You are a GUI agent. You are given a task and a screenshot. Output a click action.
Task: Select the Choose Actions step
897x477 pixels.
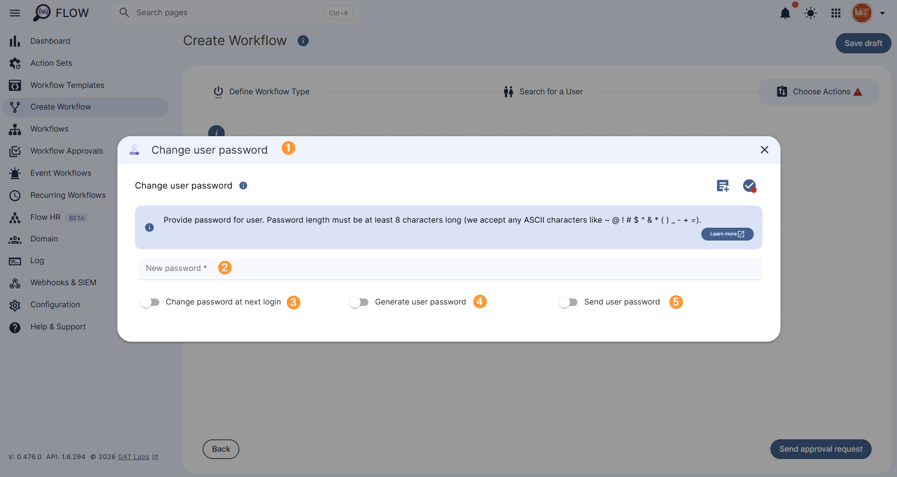[819, 92]
